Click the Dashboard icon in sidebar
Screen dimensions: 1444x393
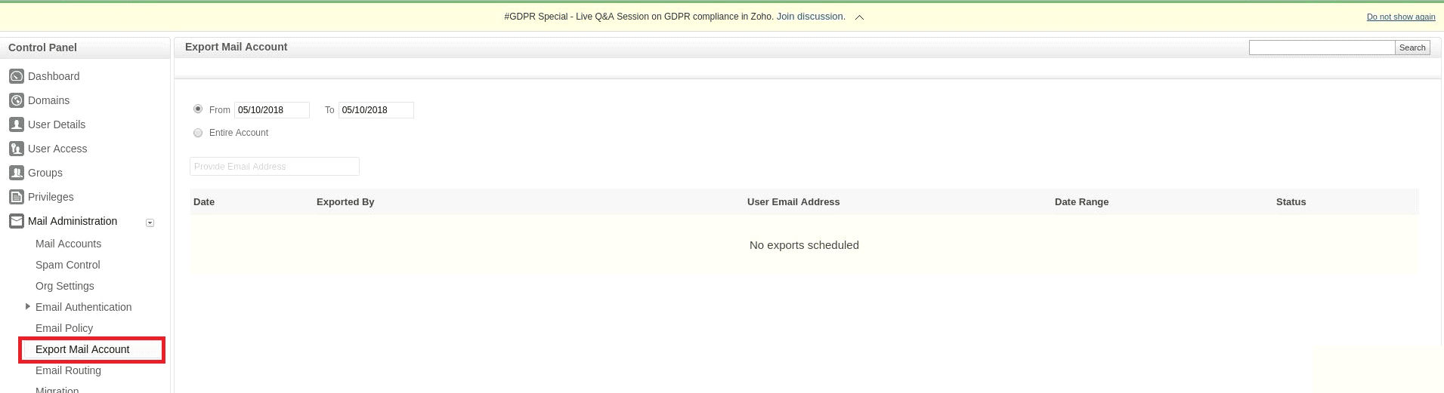click(x=16, y=76)
